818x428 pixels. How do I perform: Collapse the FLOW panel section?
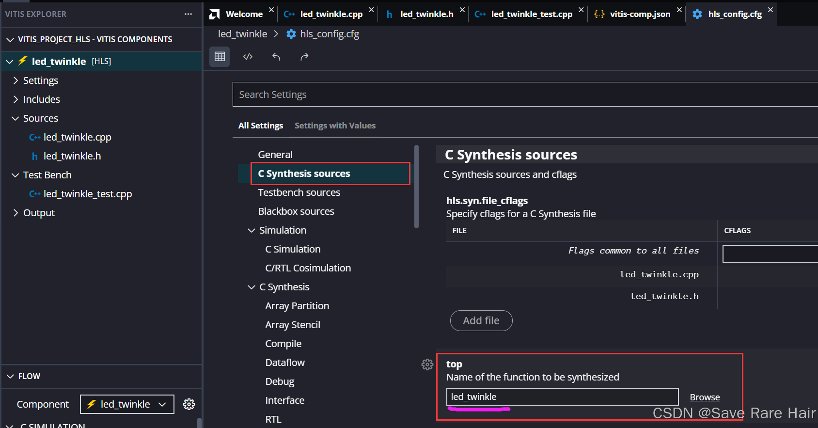10,376
